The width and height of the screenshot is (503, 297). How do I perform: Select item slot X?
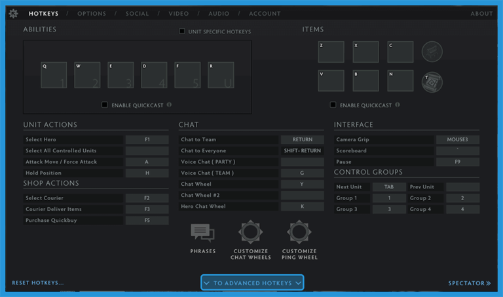pyautogui.click(x=365, y=52)
